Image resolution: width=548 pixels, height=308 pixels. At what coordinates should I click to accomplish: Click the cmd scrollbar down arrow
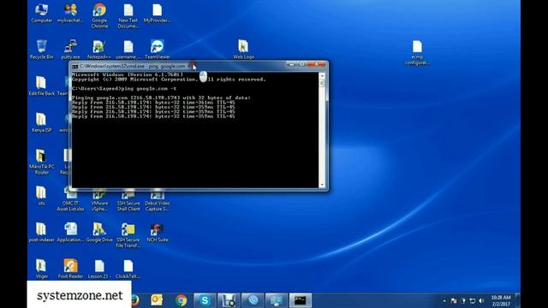coord(322,185)
